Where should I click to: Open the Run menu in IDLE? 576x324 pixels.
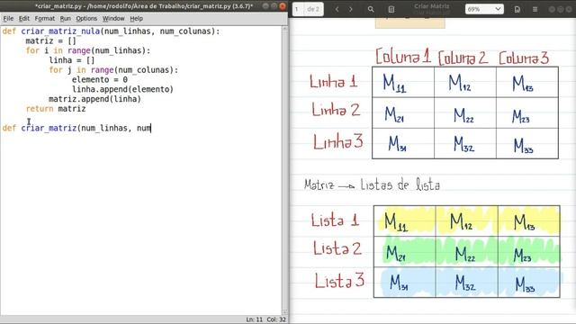66,18
